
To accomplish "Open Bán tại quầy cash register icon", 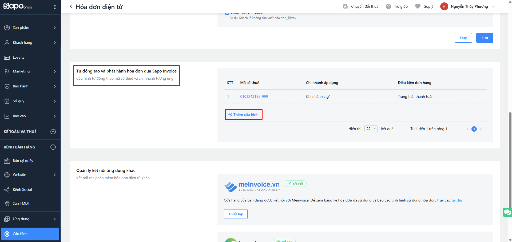I will coord(7,161).
